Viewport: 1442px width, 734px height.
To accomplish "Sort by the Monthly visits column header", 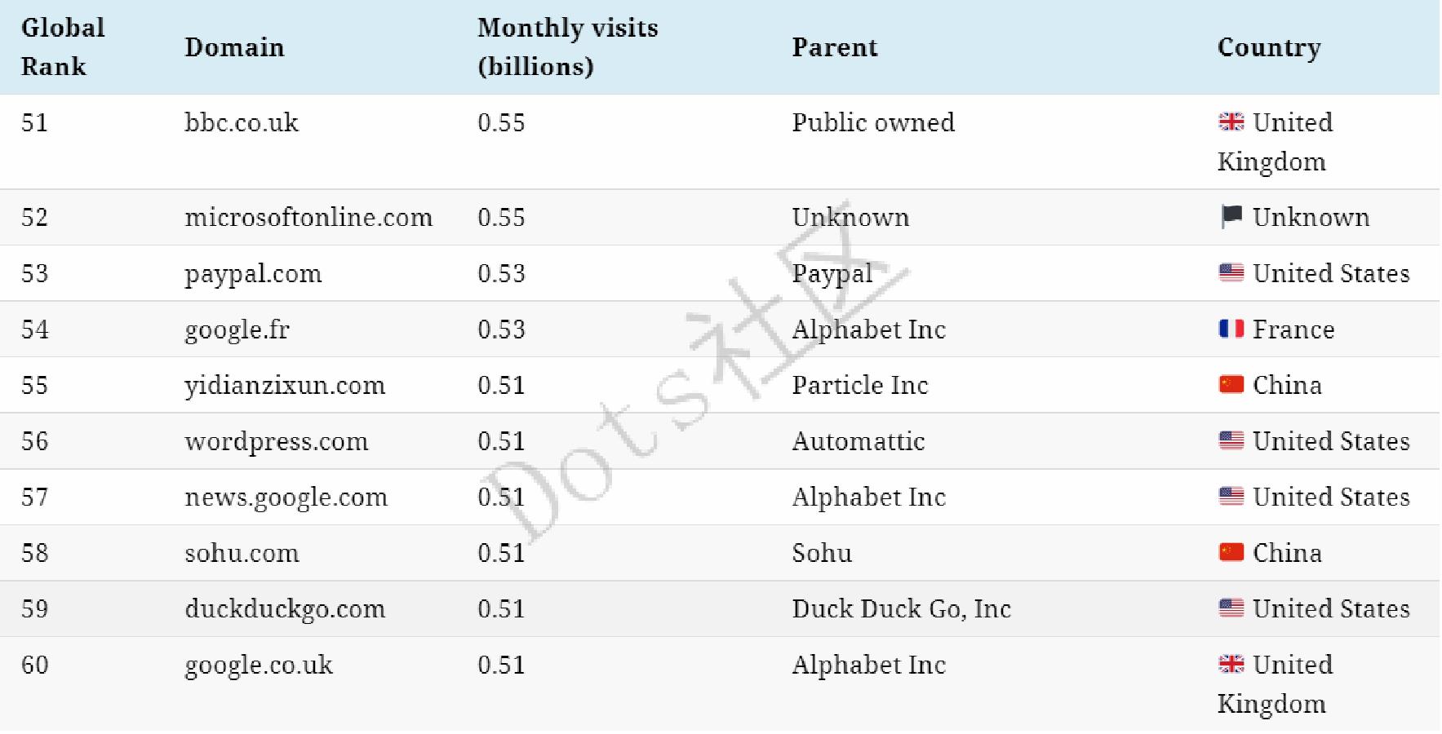I will click(567, 47).
